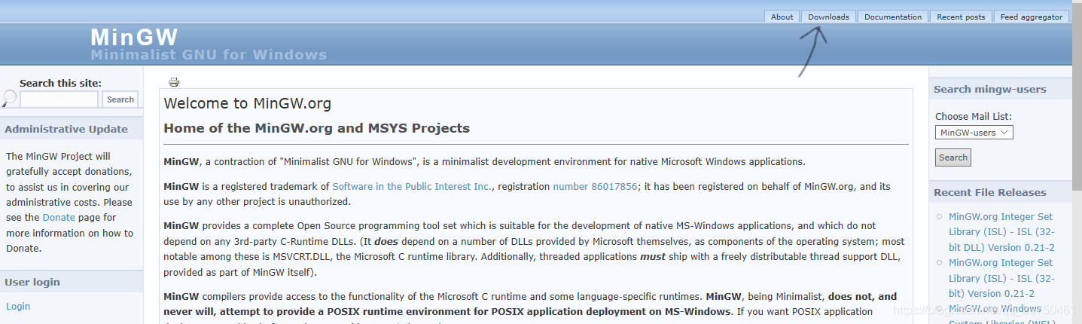Viewport: 1082px width, 324px height.
Task: Click Home of the MinGW.org and MSYS Projects heading
Action: pos(316,128)
